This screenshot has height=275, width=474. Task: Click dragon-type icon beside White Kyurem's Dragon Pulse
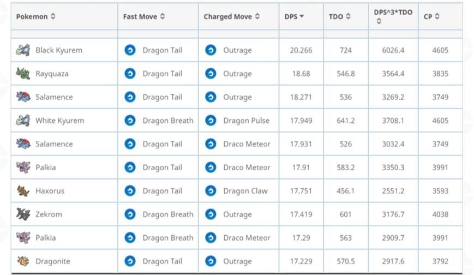[x=211, y=121]
